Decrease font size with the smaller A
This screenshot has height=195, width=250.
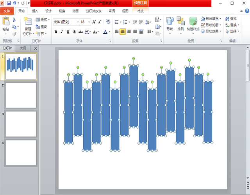tap(100, 22)
